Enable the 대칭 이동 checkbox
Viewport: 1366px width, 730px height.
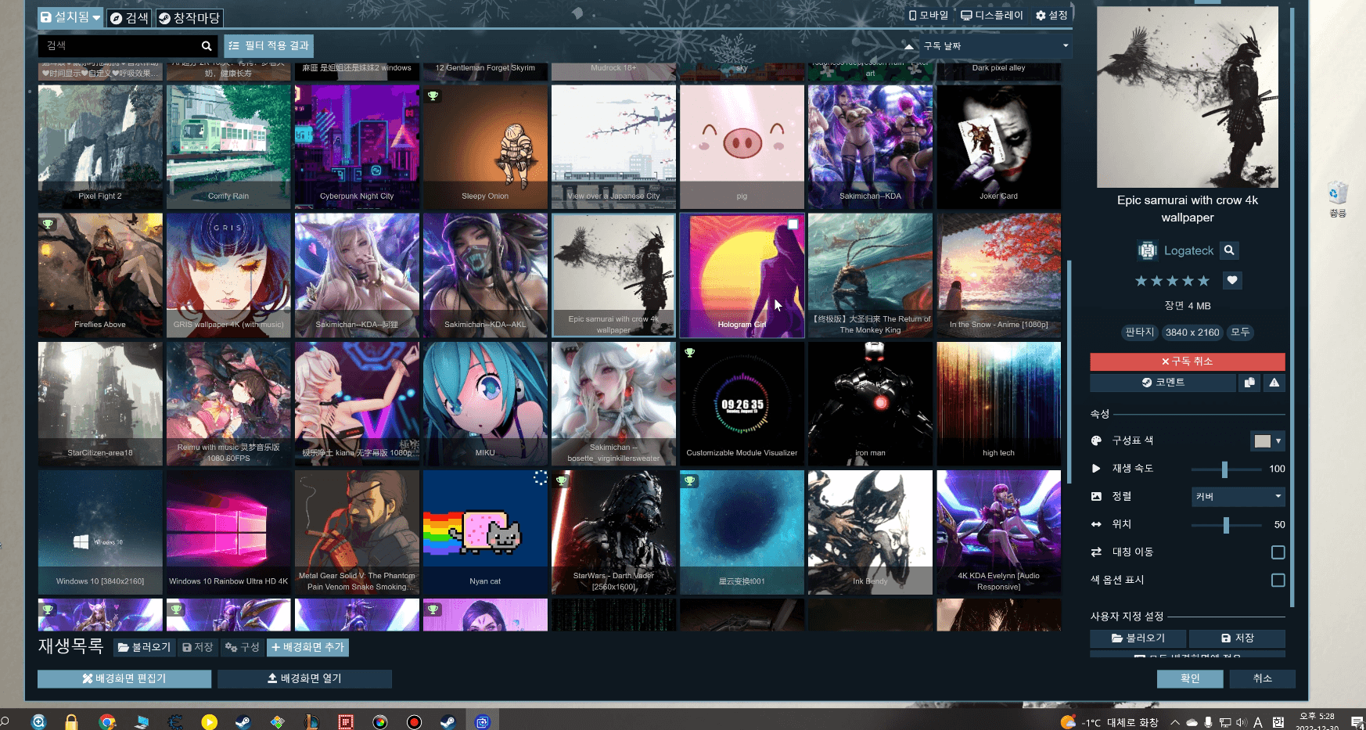[x=1278, y=552]
